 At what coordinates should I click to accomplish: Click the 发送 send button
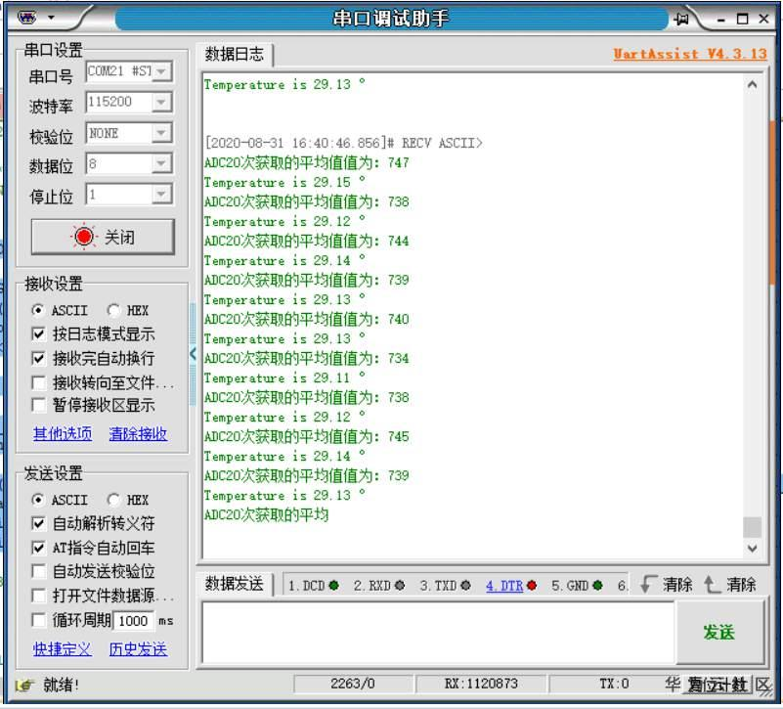click(x=719, y=632)
